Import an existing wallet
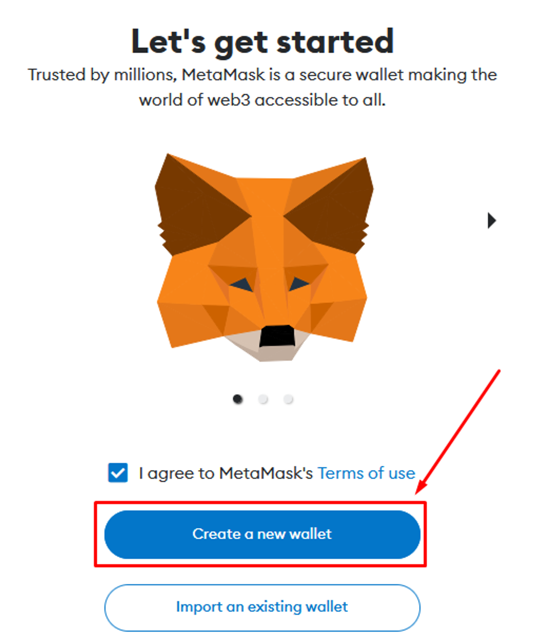Image resolution: width=551 pixels, height=641 pixels. pos(262,608)
